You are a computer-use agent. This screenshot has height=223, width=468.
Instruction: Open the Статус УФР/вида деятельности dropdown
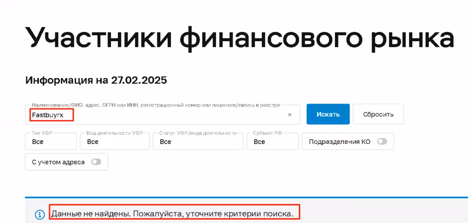(x=198, y=142)
